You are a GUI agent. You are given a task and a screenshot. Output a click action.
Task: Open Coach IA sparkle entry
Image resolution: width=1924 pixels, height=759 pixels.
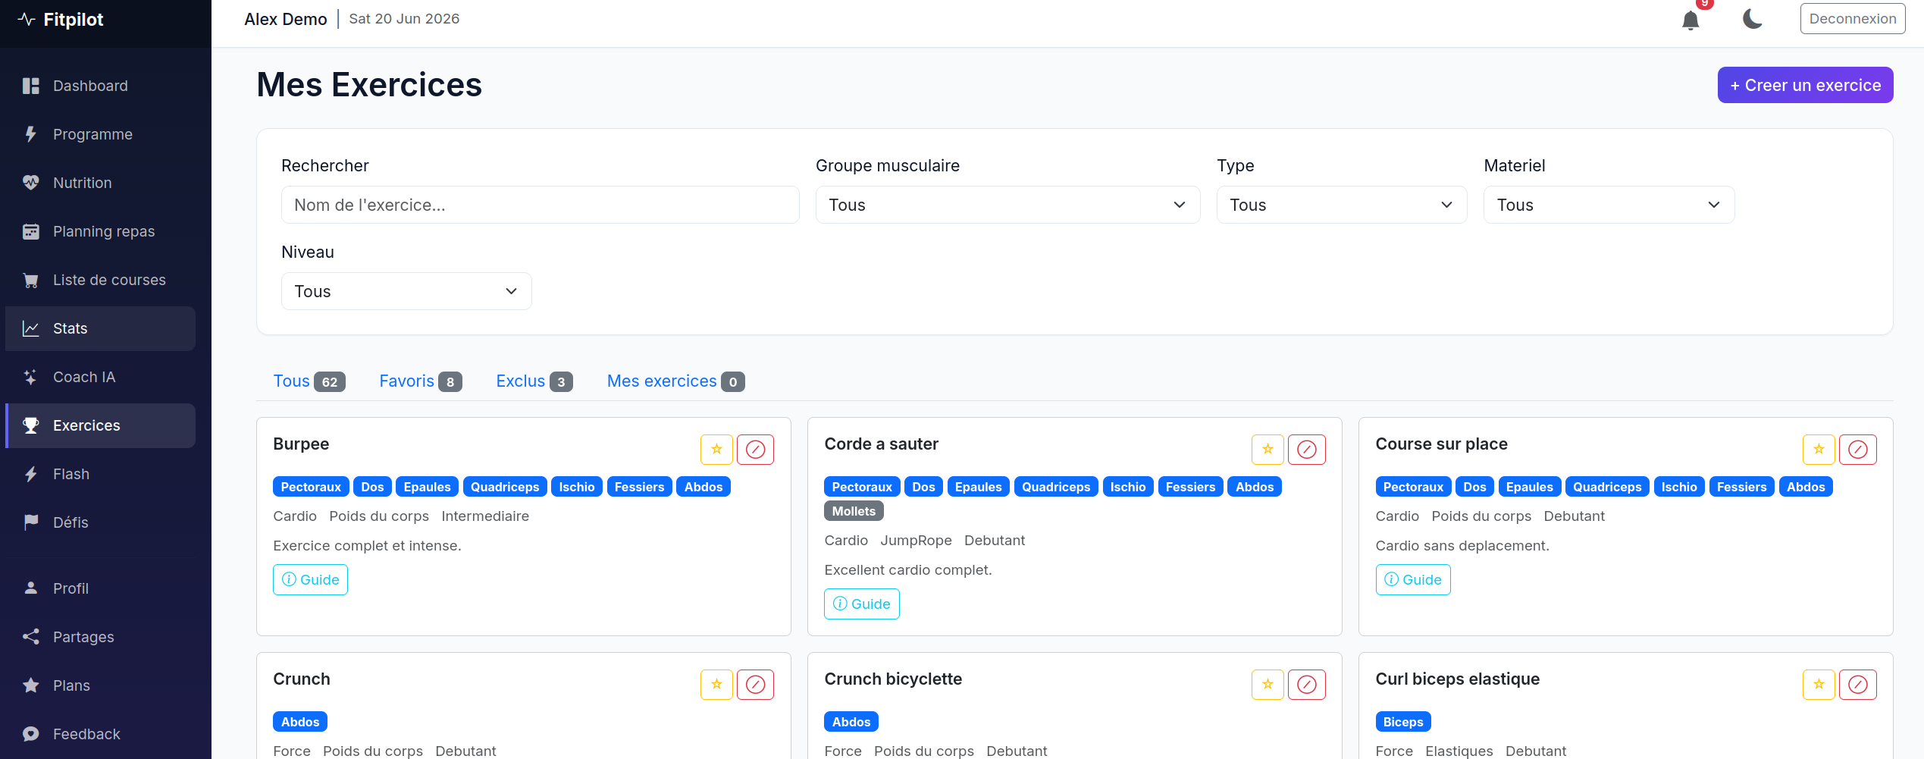coord(100,377)
